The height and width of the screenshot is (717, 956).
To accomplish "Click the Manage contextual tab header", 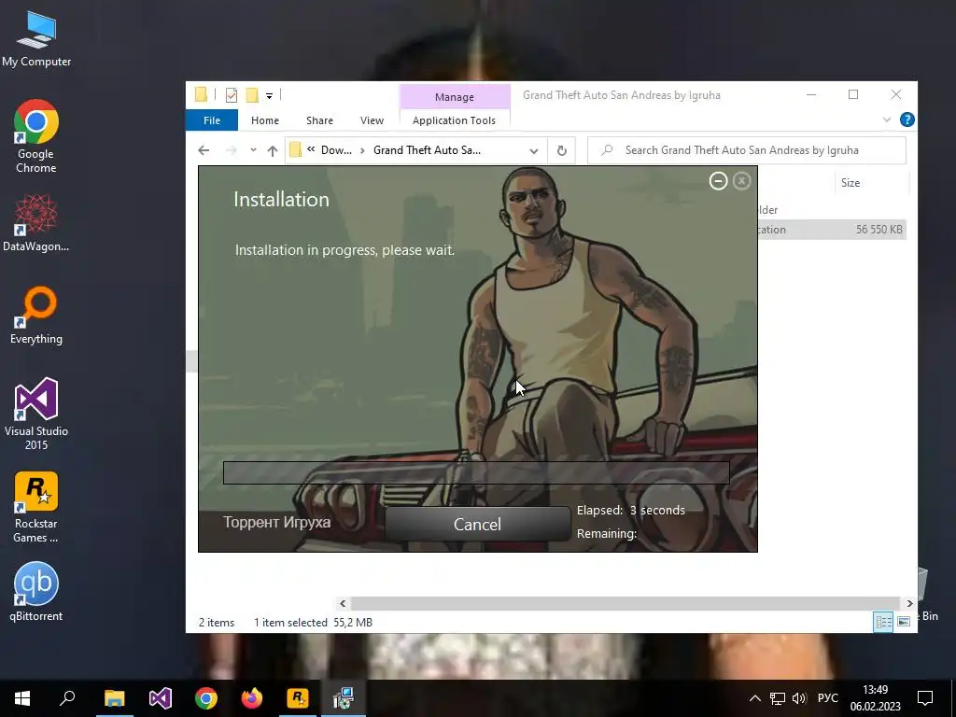I will click(455, 97).
